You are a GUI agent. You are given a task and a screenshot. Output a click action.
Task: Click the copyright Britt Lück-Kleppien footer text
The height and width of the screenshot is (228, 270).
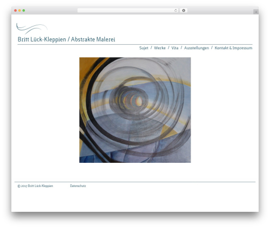[35, 186]
